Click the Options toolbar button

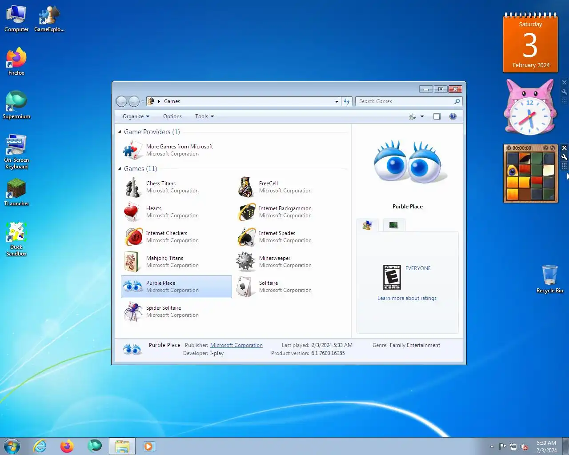pyautogui.click(x=172, y=116)
